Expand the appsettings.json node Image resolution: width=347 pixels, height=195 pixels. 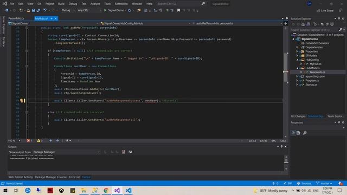click(x=297, y=76)
